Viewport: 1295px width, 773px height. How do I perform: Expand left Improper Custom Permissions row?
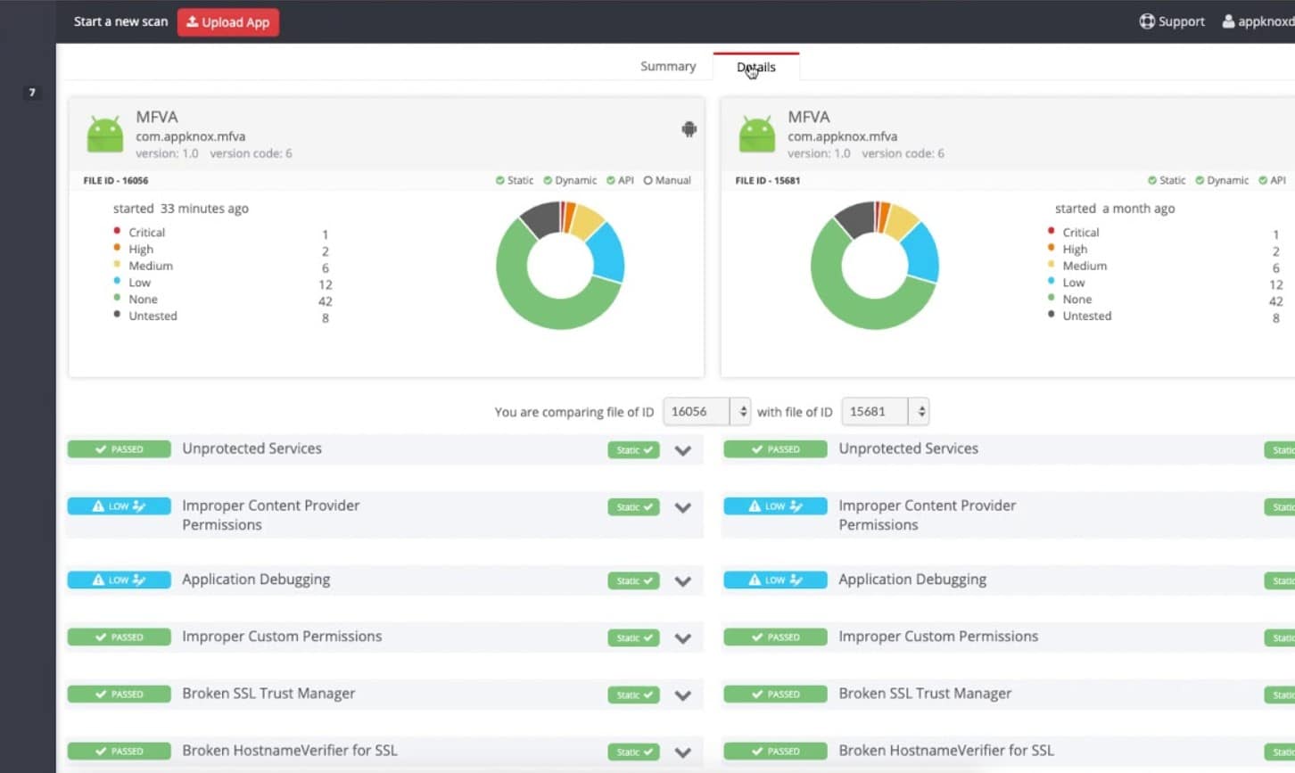pyautogui.click(x=683, y=638)
